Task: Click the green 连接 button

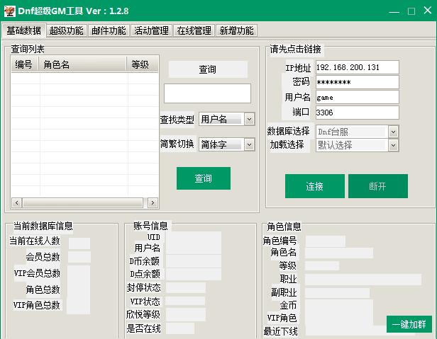Action: click(x=314, y=186)
